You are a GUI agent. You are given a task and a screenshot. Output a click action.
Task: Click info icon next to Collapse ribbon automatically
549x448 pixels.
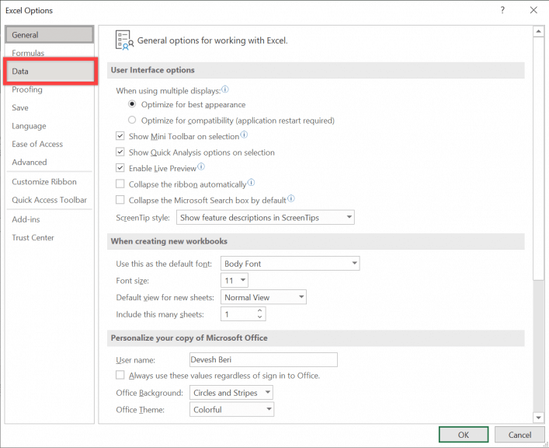pos(251,183)
